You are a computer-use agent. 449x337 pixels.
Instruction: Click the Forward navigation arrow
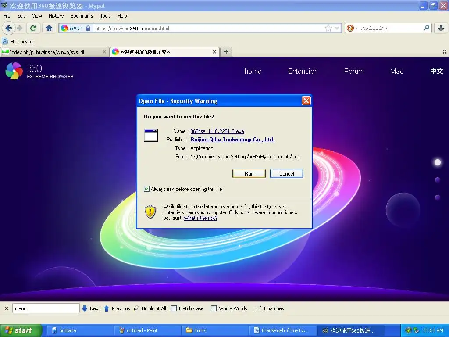pos(20,28)
